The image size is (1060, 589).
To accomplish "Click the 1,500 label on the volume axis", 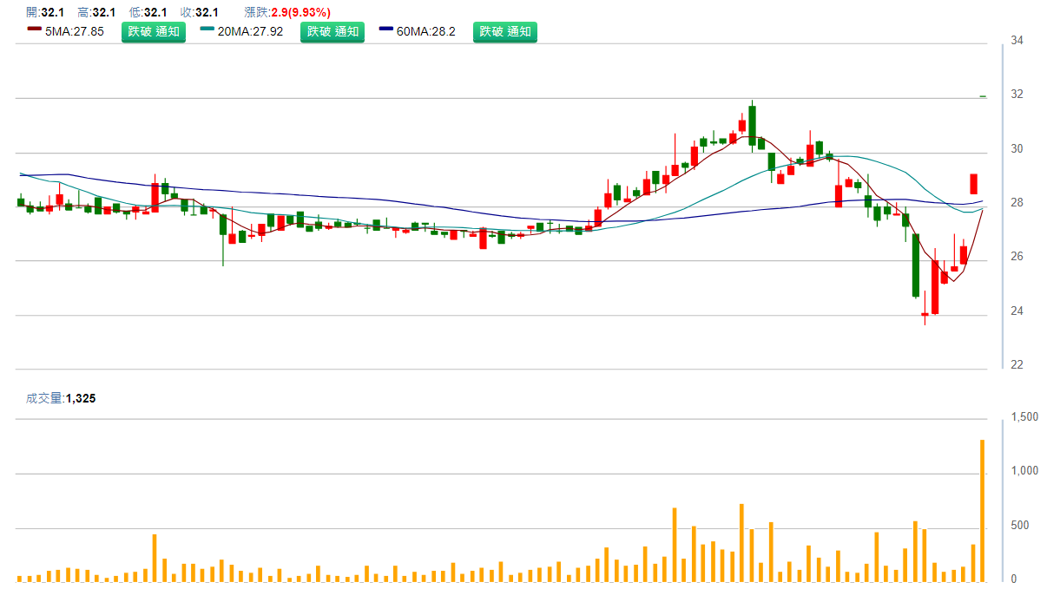I will (x=1024, y=417).
